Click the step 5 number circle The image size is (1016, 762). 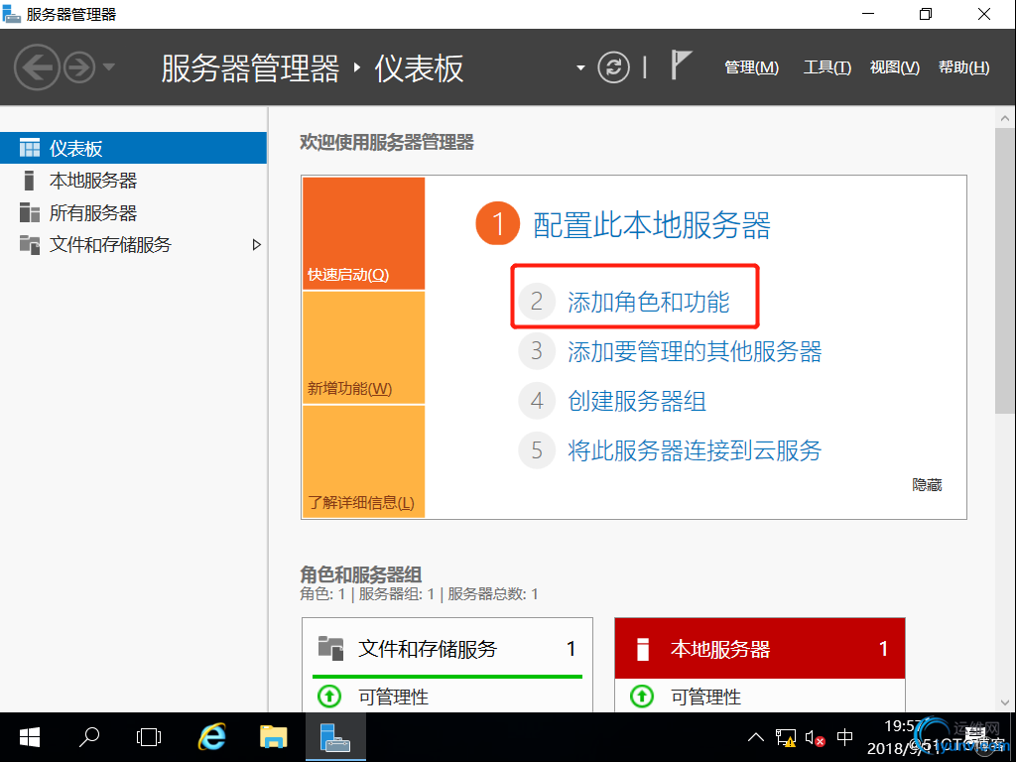click(x=537, y=449)
